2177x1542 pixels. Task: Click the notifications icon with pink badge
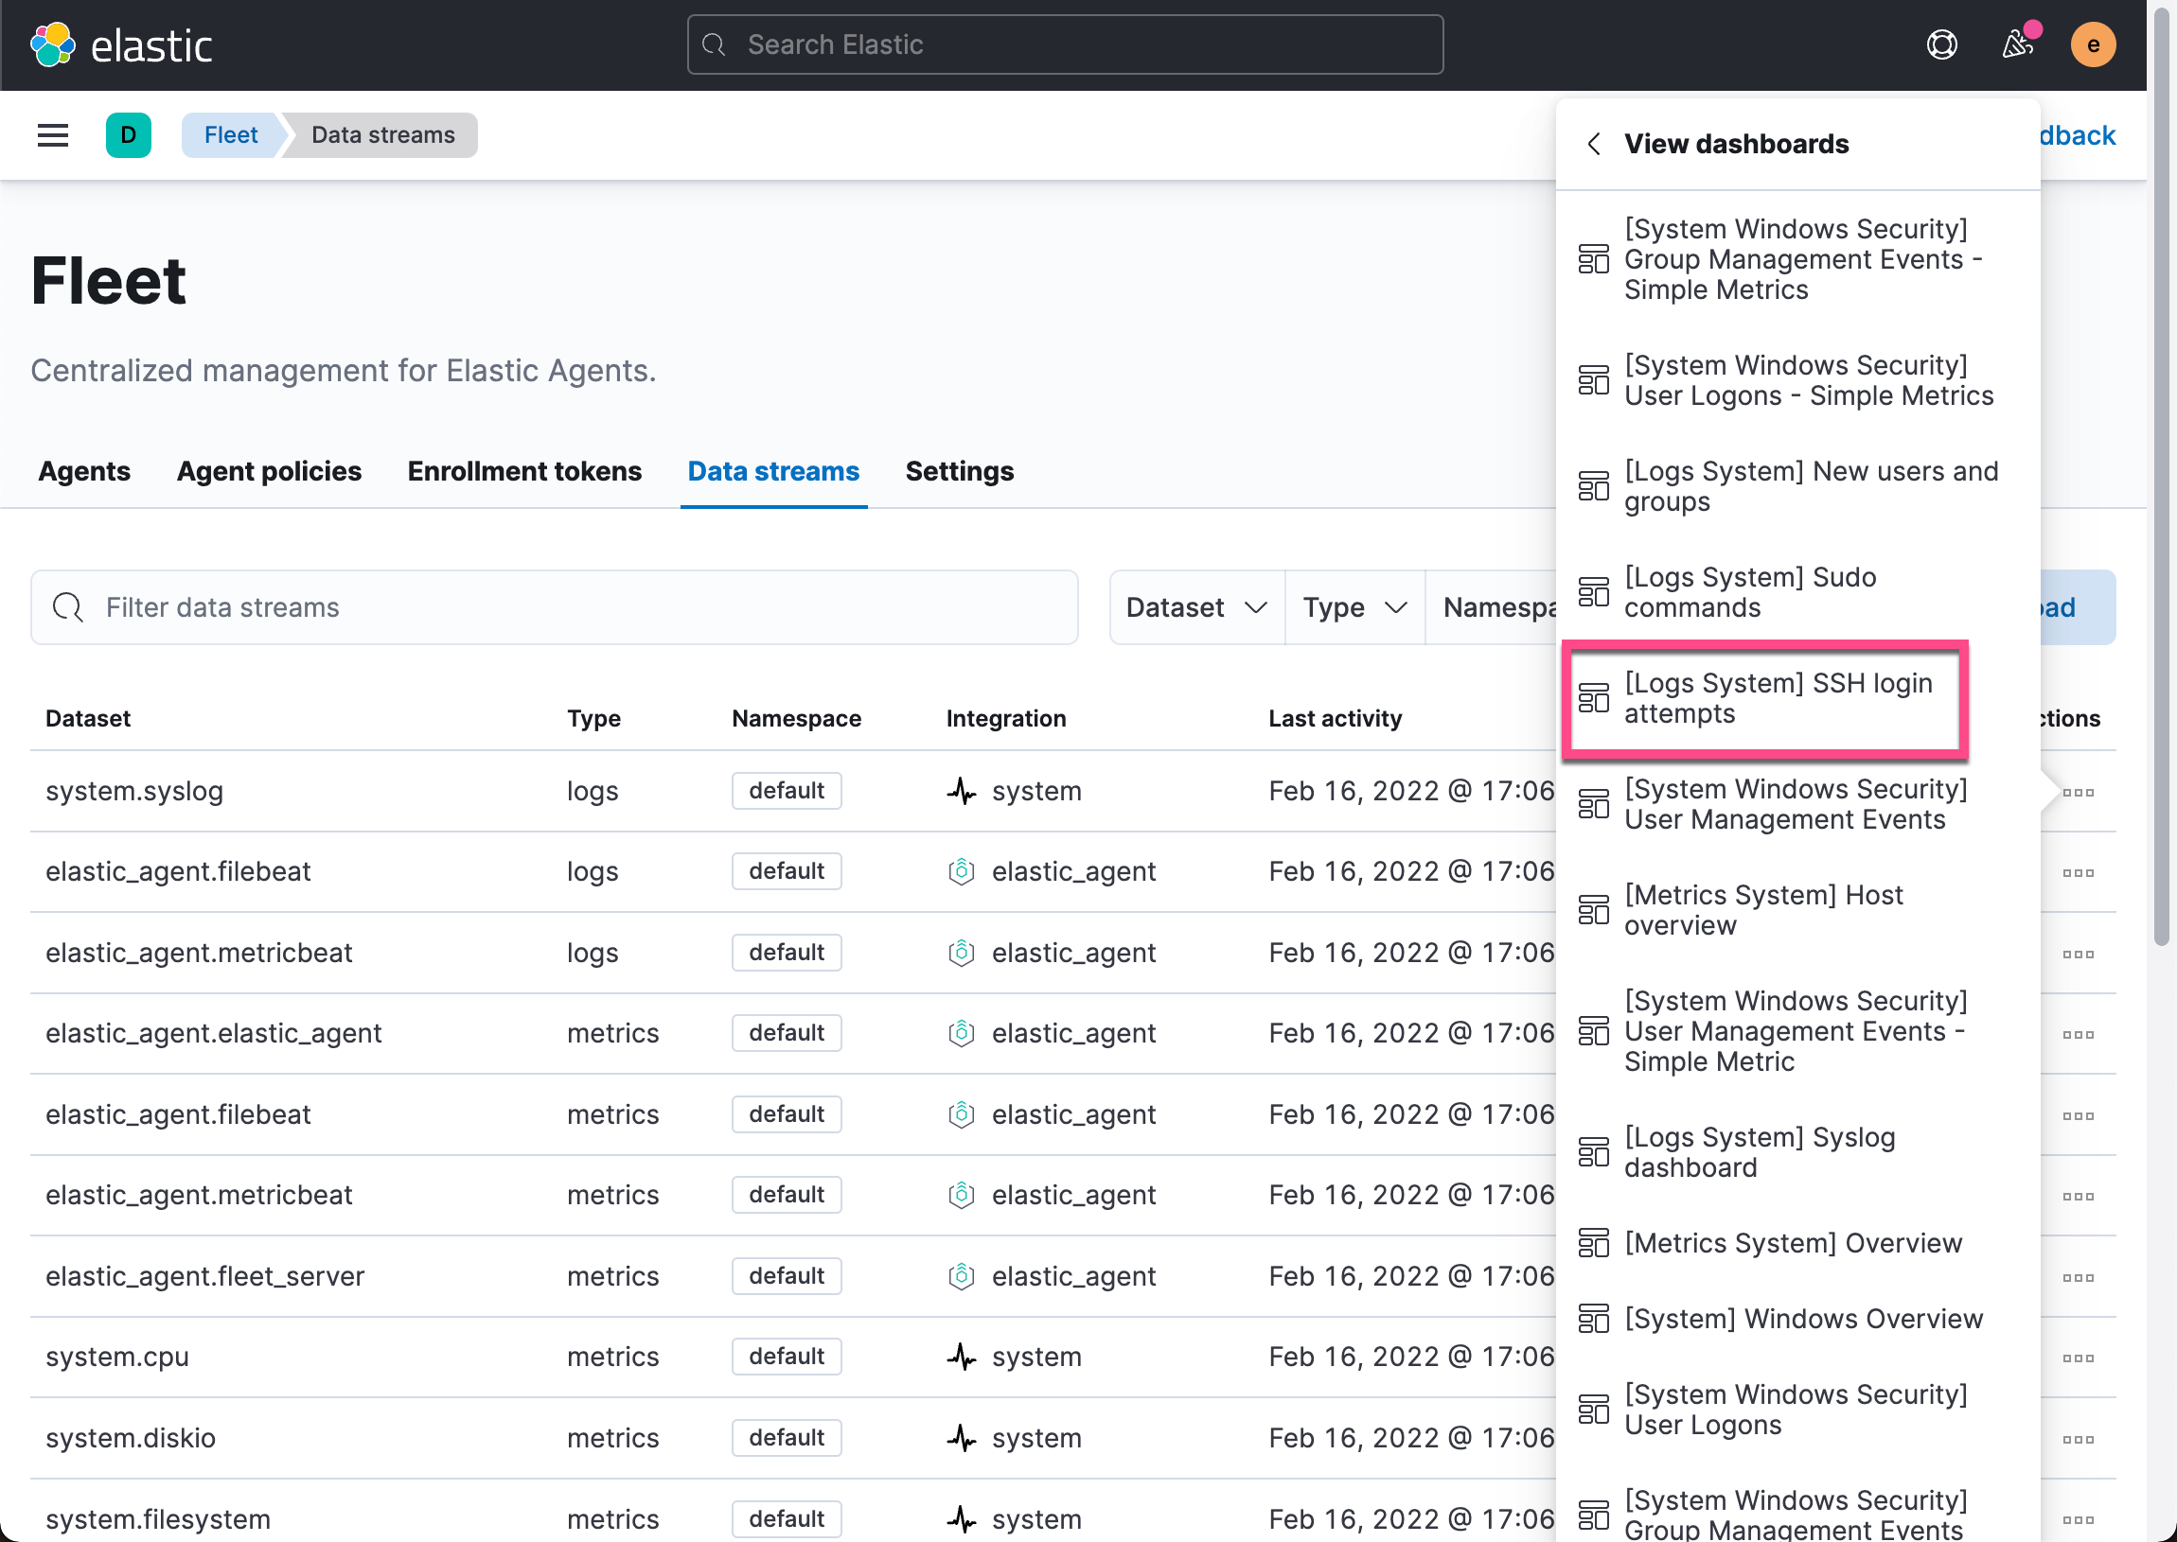pos(2019,44)
